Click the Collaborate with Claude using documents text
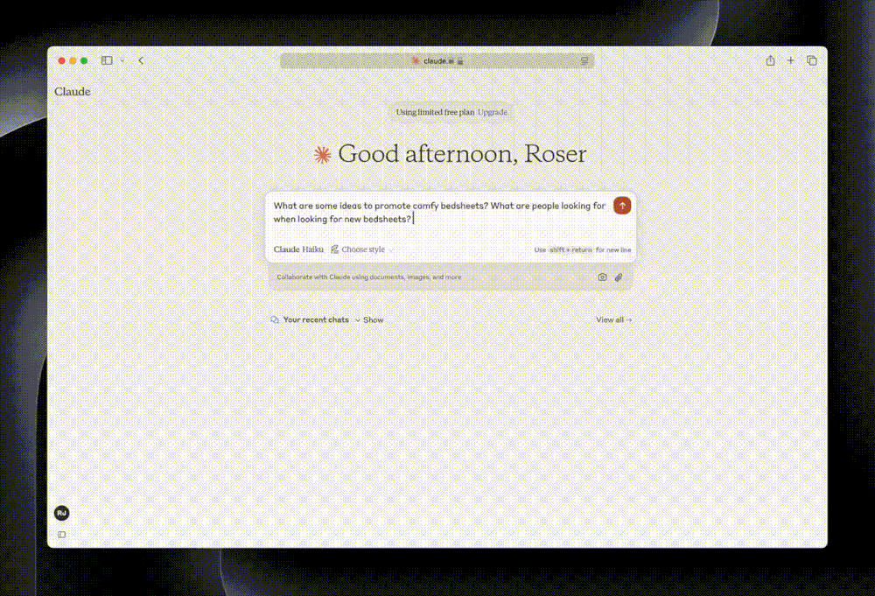Image resolution: width=875 pixels, height=596 pixels. pos(369,277)
